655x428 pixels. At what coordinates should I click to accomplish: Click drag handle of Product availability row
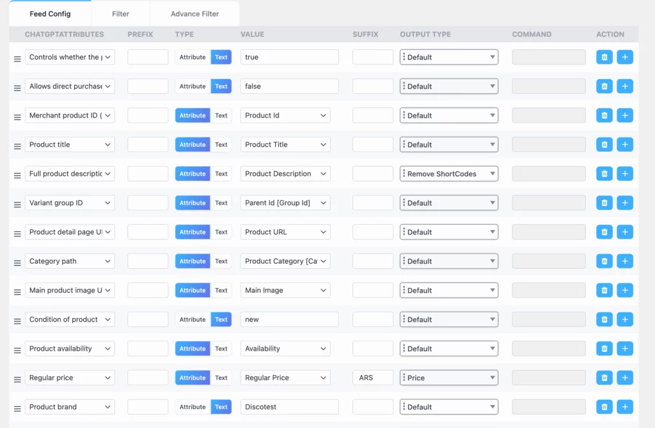coord(17,349)
